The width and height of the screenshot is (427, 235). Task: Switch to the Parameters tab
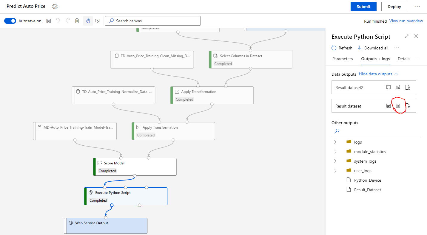pyautogui.click(x=343, y=59)
